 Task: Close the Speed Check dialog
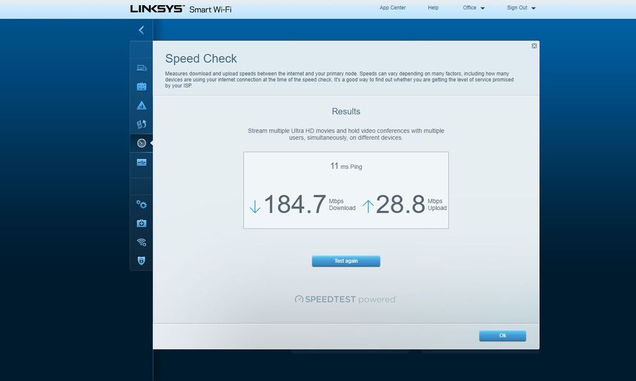point(534,46)
